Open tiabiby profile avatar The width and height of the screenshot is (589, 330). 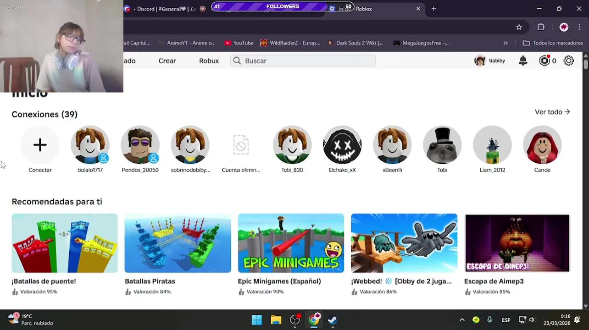pyautogui.click(x=480, y=60)
